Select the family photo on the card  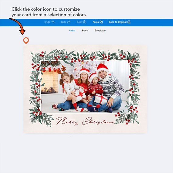(x=85, y=87)
